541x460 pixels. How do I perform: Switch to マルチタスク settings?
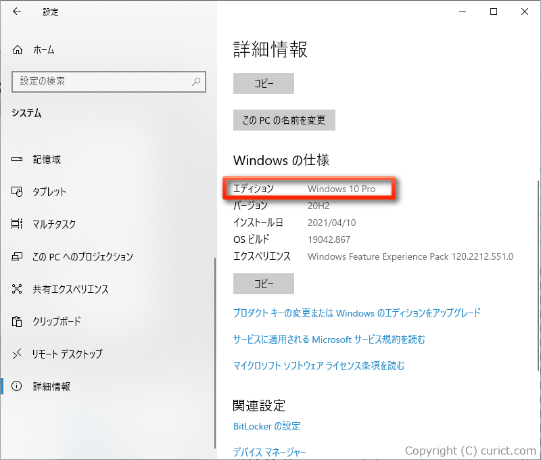click(54, 224)
